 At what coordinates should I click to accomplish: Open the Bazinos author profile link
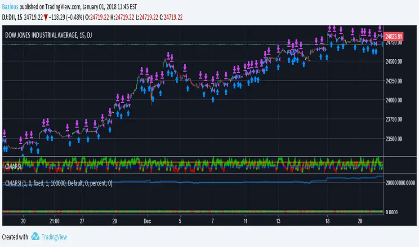(10, 7)
